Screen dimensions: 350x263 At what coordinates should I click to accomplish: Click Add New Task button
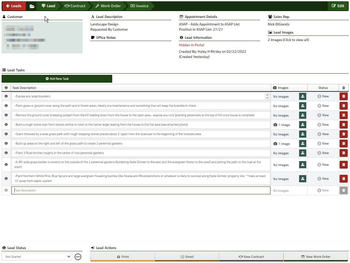[57, 79]
